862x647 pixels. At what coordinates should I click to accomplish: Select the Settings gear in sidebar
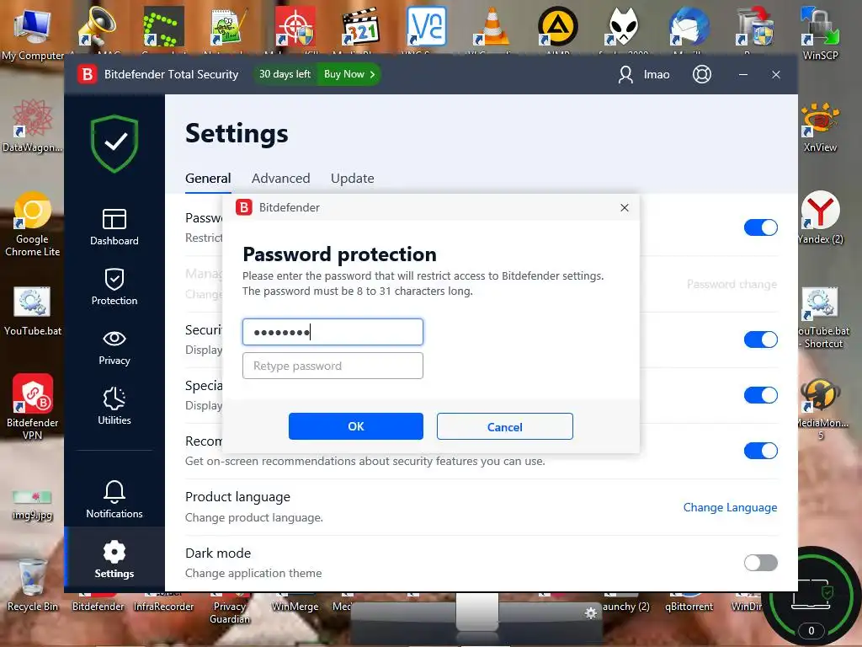pos(114,559)
